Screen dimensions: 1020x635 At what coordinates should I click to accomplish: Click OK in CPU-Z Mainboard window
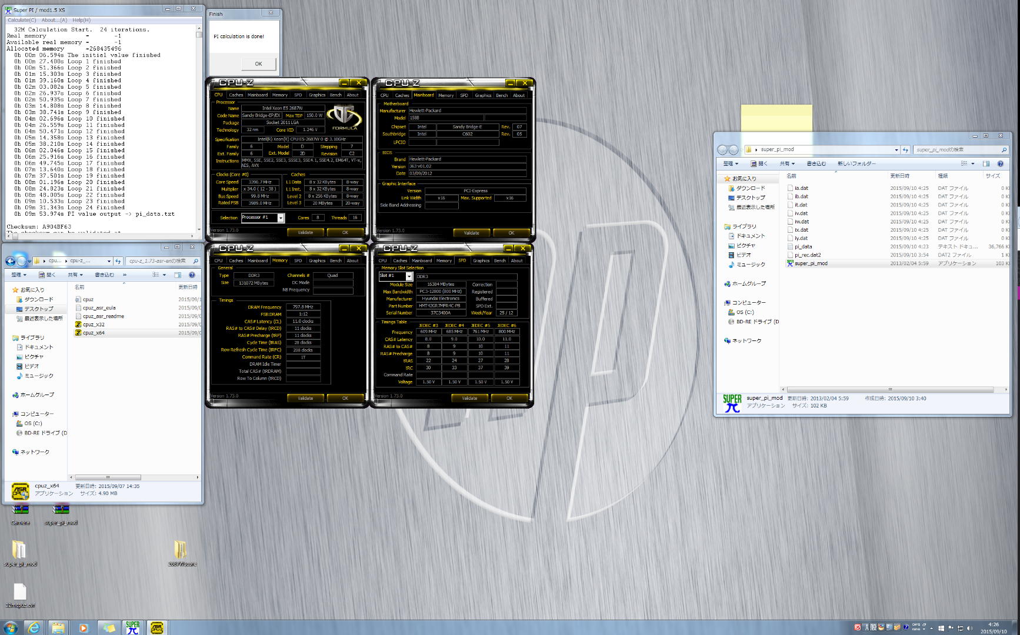(x=511, y=233)
